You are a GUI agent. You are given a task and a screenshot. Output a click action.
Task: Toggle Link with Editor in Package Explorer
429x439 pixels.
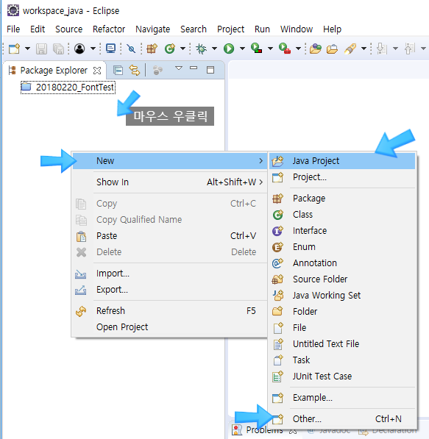pyautogui.click(x=135, y=70)
